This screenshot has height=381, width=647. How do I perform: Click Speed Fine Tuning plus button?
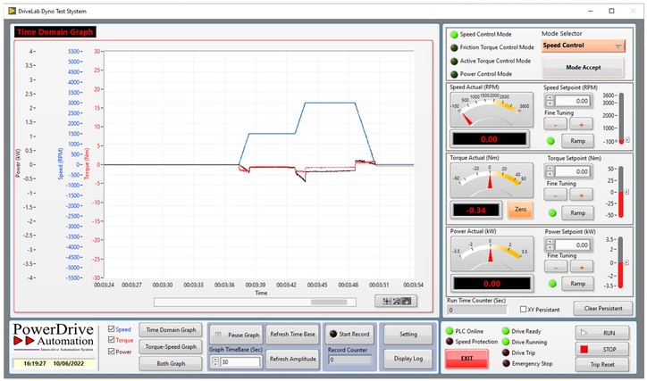(x=582, y=124)
